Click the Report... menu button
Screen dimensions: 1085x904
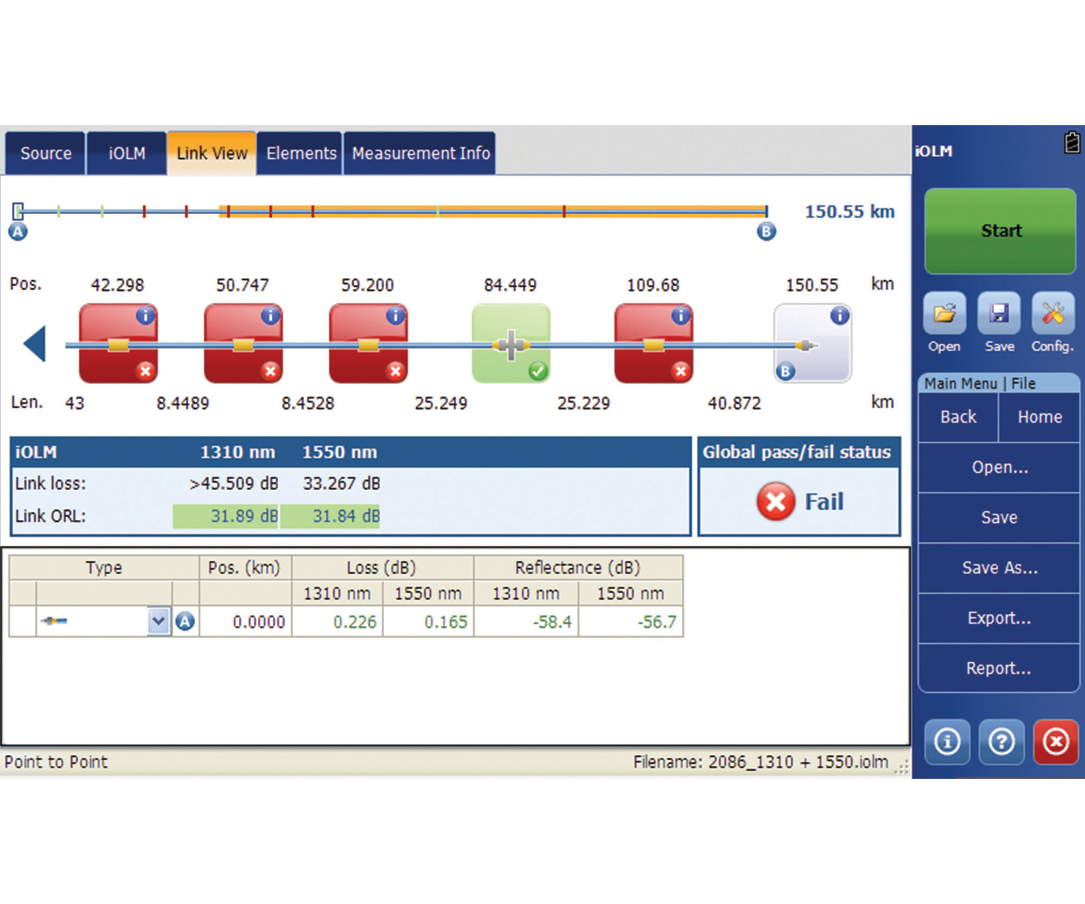click(999, 668)
